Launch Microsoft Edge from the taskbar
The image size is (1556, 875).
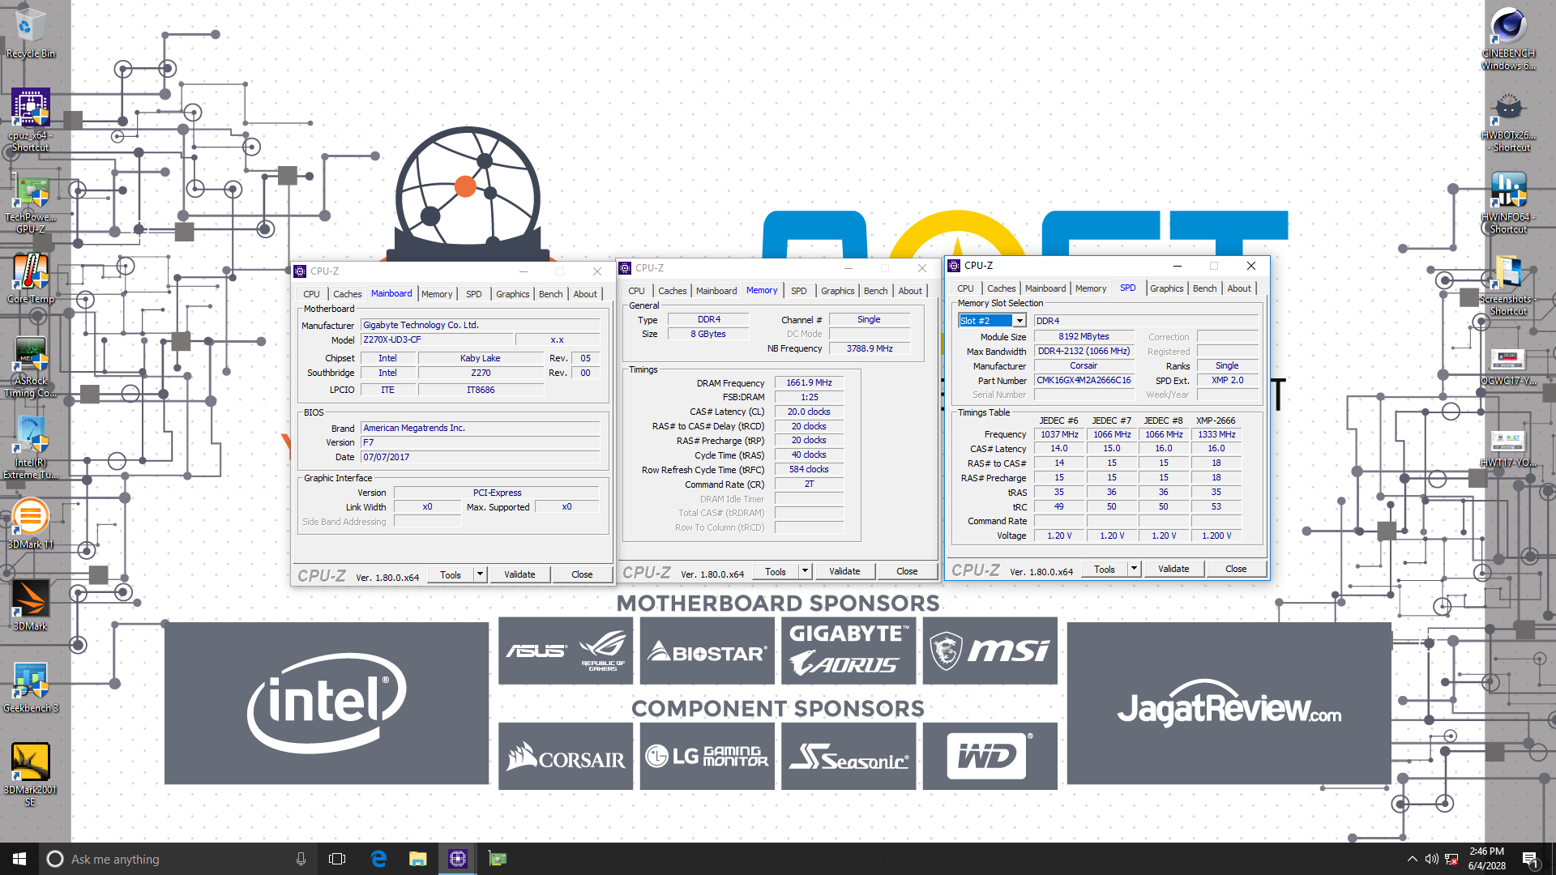(378, 859)
